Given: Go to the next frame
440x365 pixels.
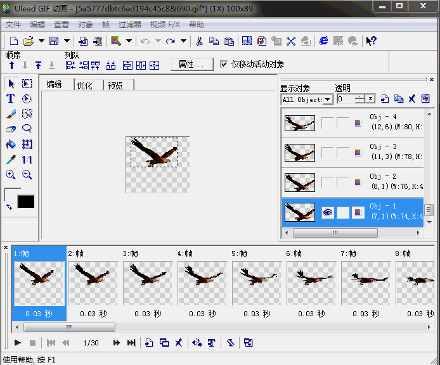Looking at the screenshot, I should (x=116, y=343).
